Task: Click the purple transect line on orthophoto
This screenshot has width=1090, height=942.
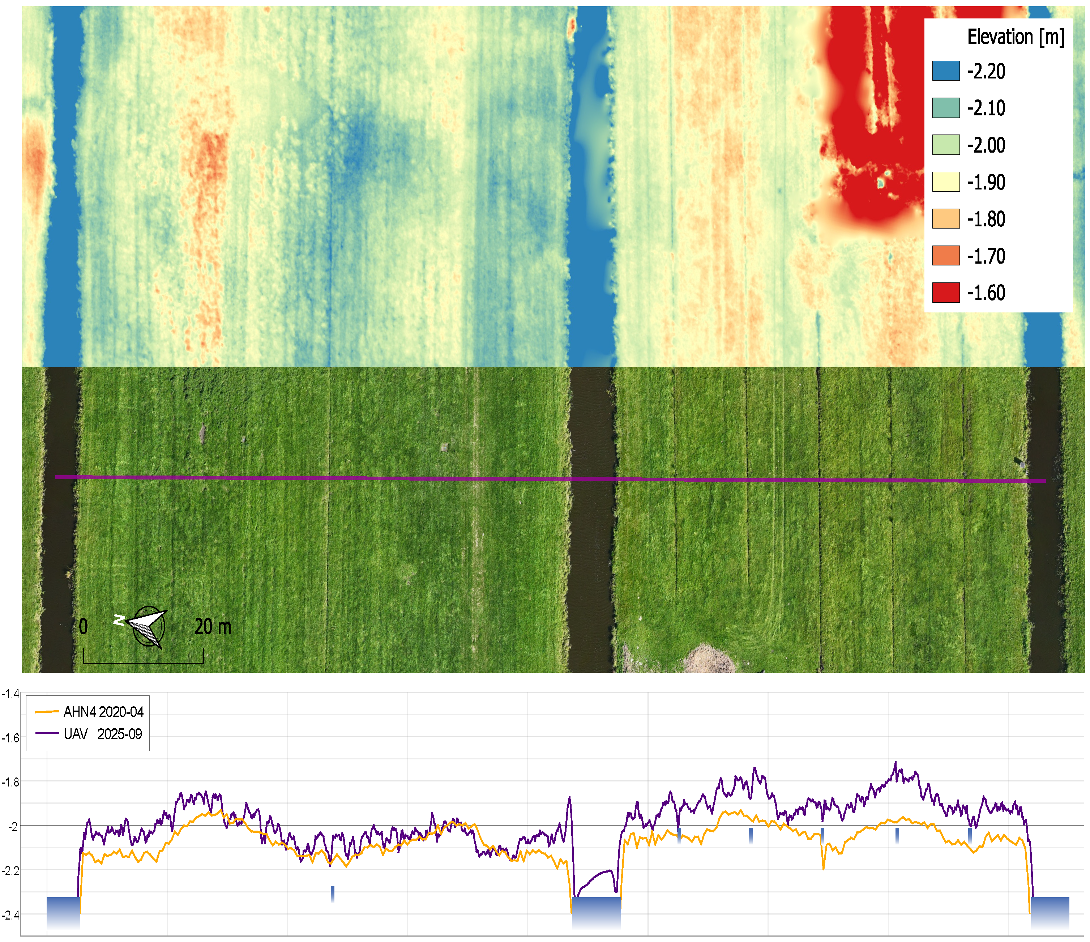Action: tap(550, 479)
